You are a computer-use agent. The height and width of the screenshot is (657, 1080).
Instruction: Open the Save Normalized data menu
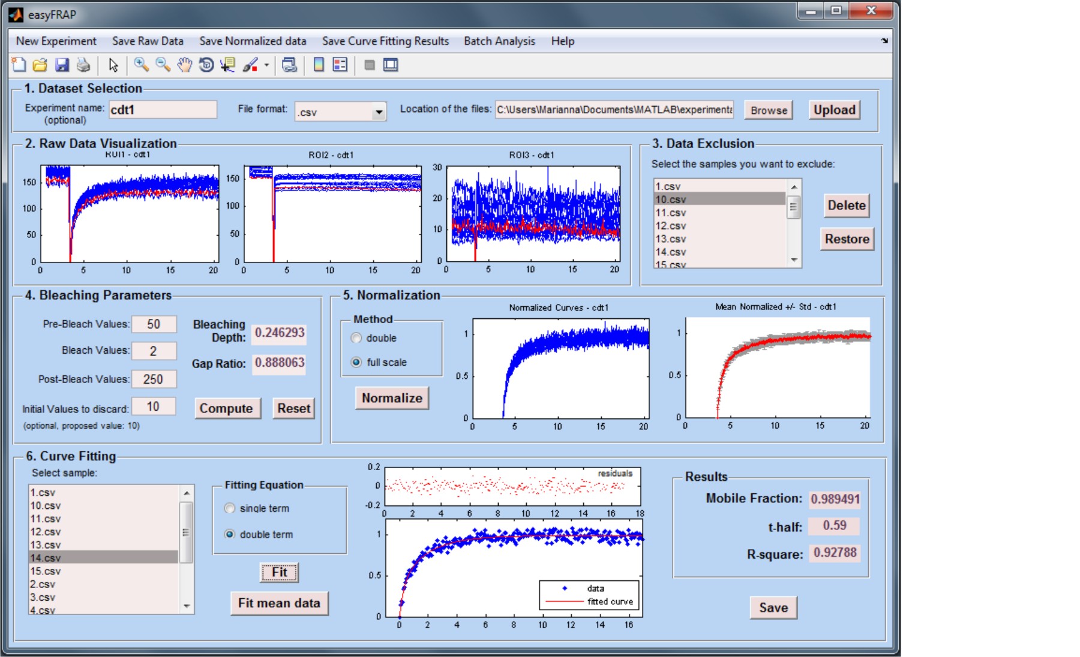point(253,41)
